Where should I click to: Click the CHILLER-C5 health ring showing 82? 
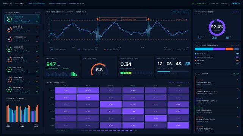click(x=9, y=90)
